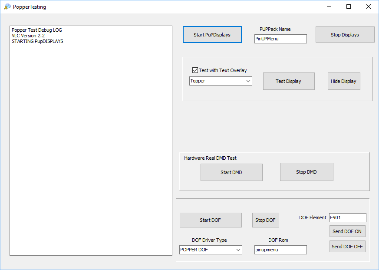Click inside the PUPPack Name field
The image size is (379, 270).
coord(280,39)
